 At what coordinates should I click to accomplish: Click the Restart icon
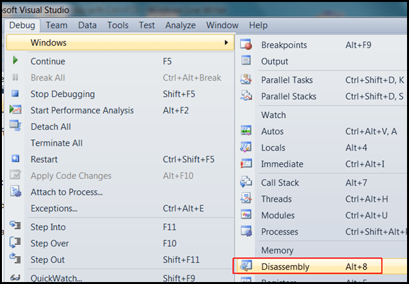[x=16, y=159]
